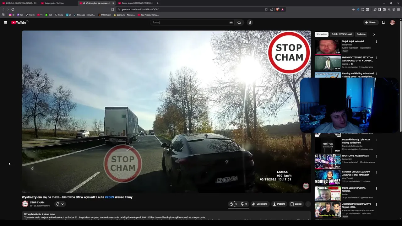This screenshot has height=226, width=402.
Task: Open the share page icon in address bar
Action: point(271,9)
